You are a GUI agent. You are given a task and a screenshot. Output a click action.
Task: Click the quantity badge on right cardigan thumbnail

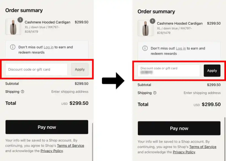click(152, 21)
